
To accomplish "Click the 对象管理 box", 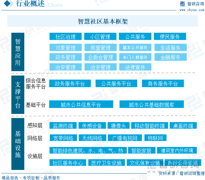I will coord(66,47).
